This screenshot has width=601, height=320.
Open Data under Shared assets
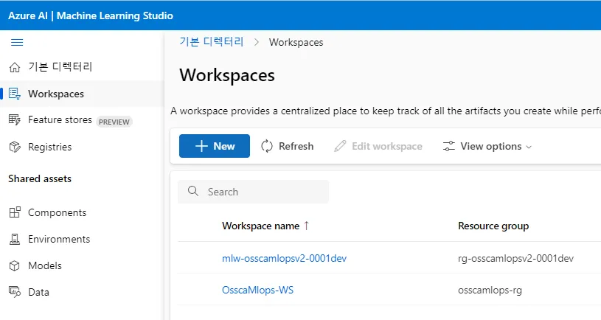click(x=38, y=292)
